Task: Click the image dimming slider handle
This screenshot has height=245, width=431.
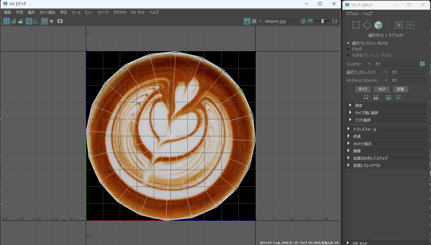Action: [322, 21]
